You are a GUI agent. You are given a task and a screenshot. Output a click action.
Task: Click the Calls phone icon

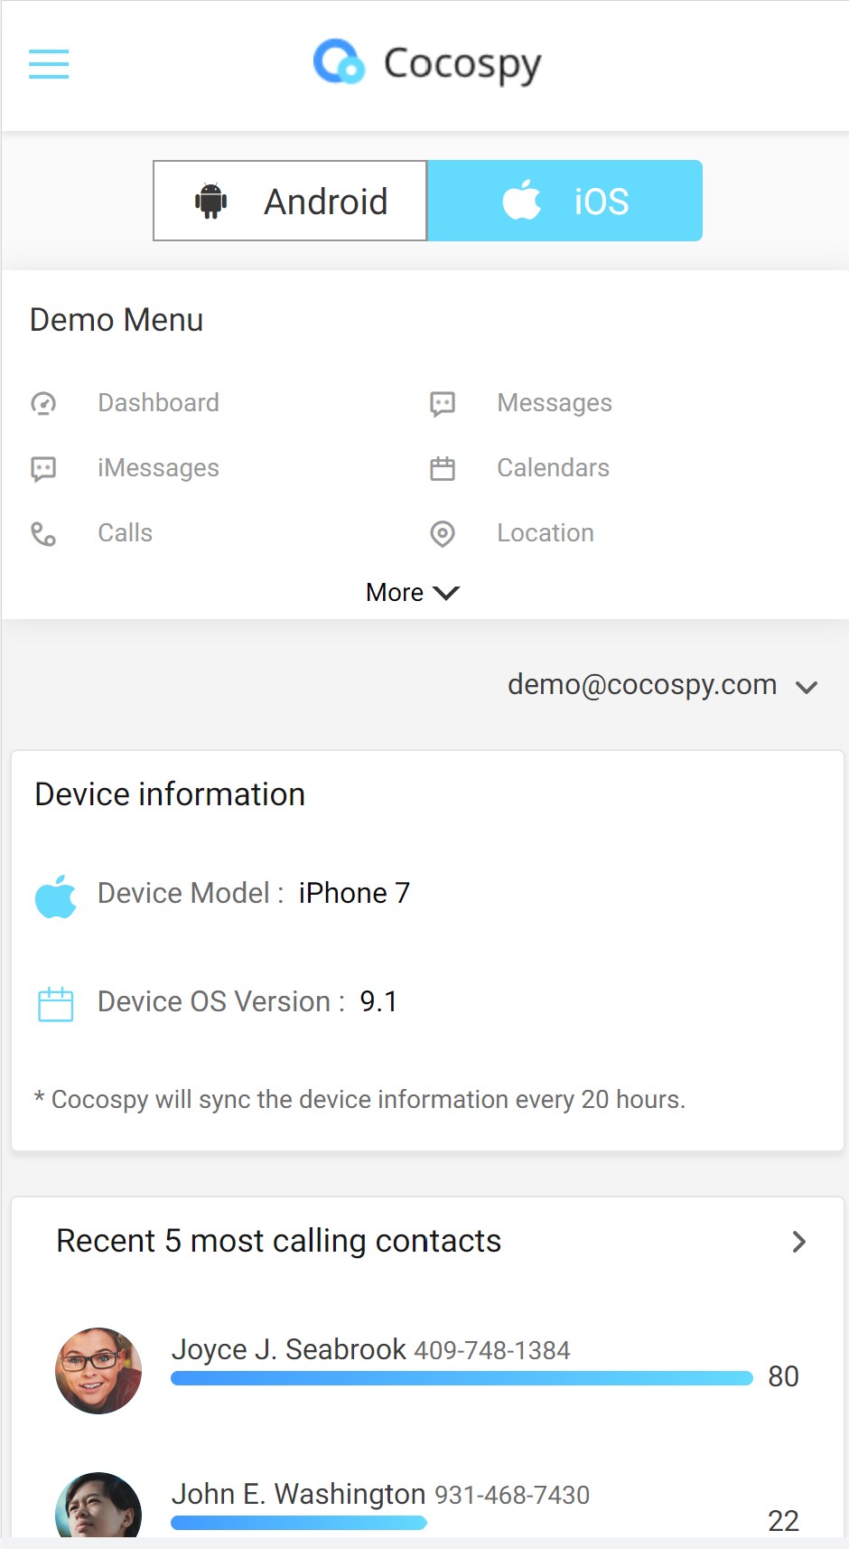(43, 534)
